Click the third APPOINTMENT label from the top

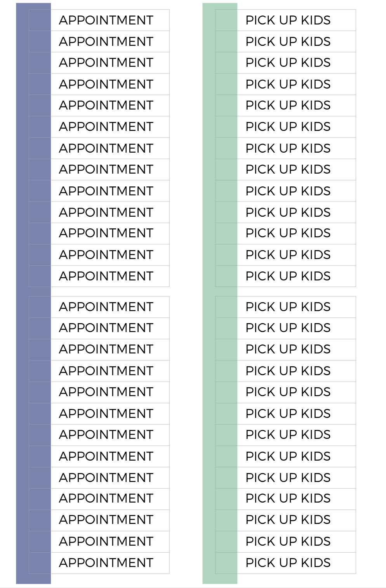click(x=106, y=63)
